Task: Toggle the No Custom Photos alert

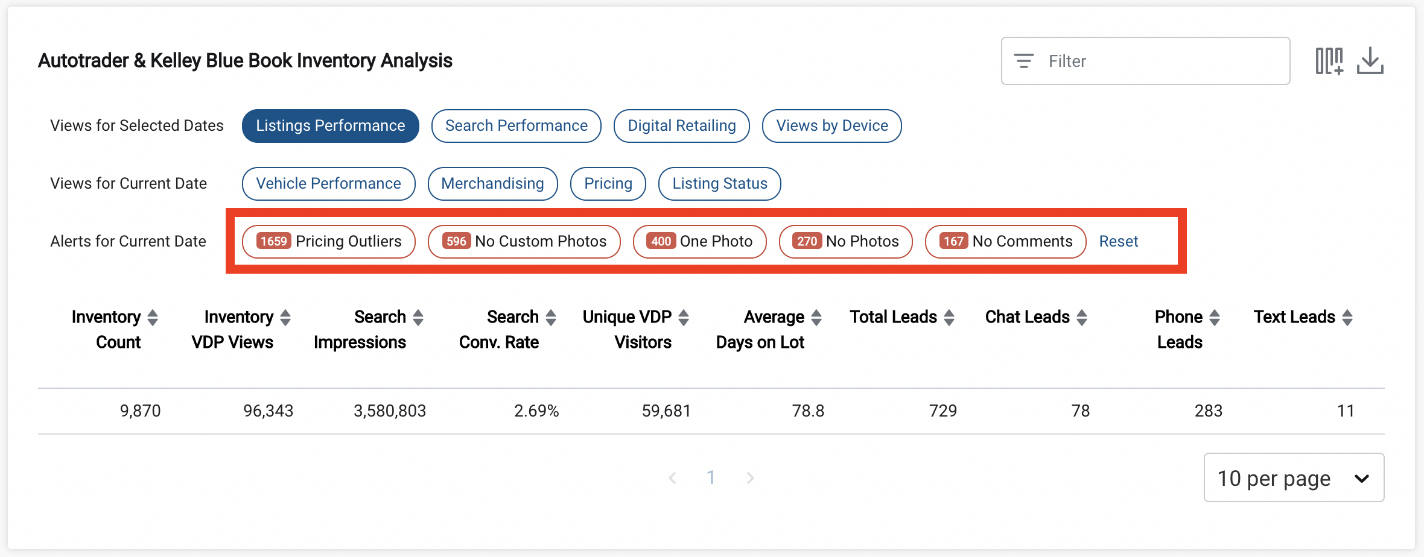Action: [x=524, y=242]
